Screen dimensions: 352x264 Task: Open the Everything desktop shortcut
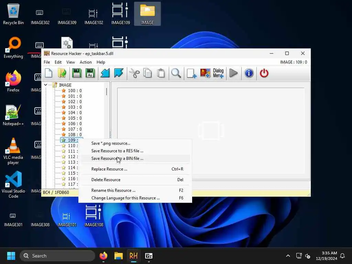(x=13, y=47)
